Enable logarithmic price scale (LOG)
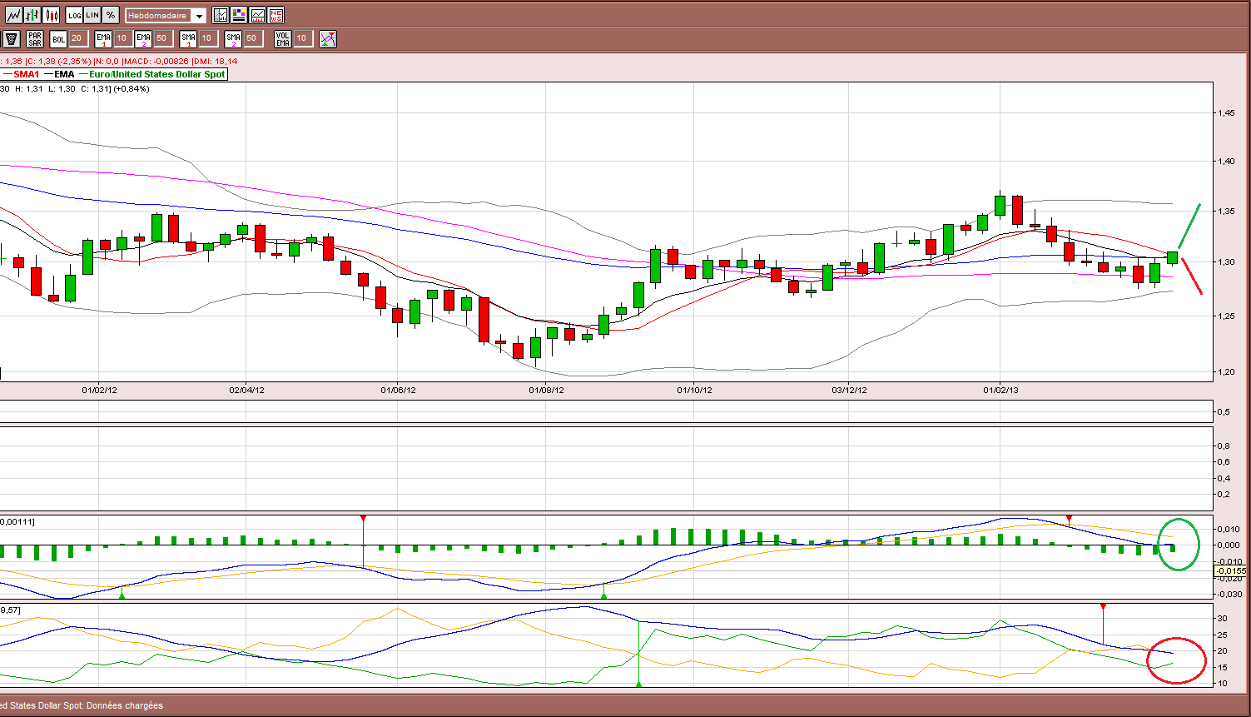 75,15
